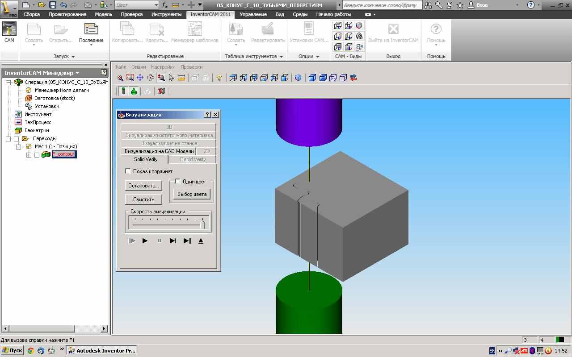572x357 pixels.
Task: Click the Save diskette icon
Action: pos(52,5)
